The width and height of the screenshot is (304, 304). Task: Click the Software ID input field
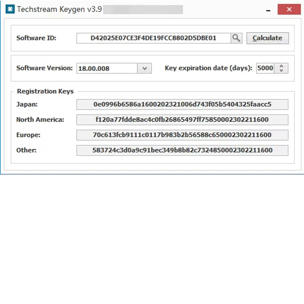[x=154, y=38]
